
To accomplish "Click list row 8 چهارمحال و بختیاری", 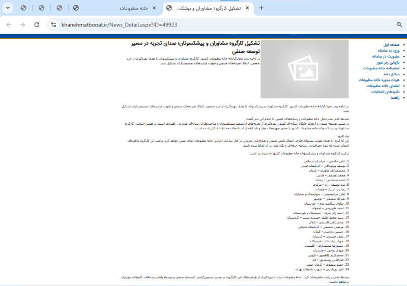I will (322, 194).
